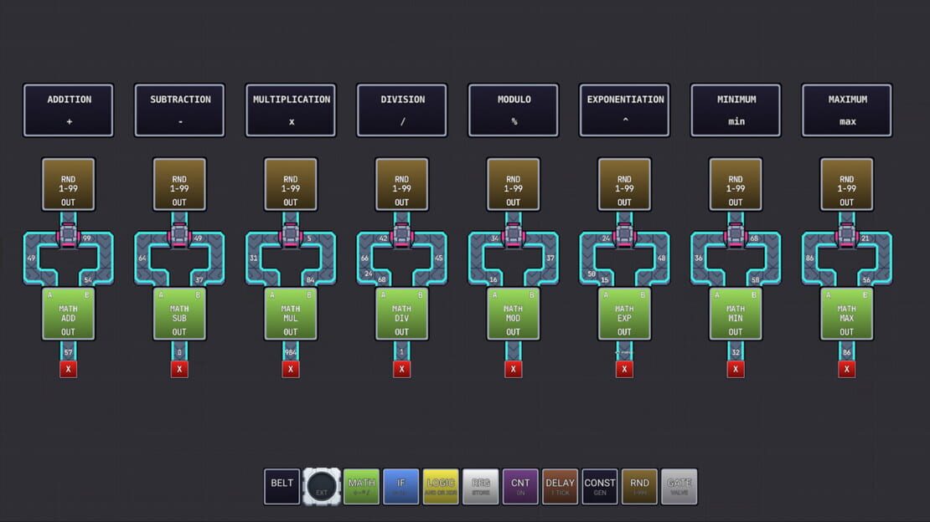Viewport: 930px width, 522px height.
Task: Select the RND 1-99 block above MATH DIV
Action: click(x=401, y=184)
